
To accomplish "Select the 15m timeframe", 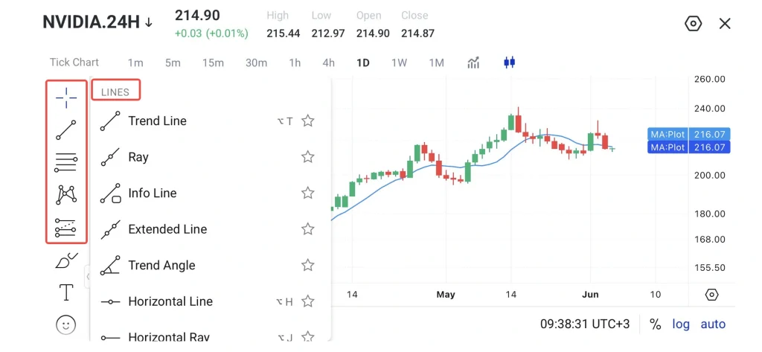I will (x=213, y=63).
